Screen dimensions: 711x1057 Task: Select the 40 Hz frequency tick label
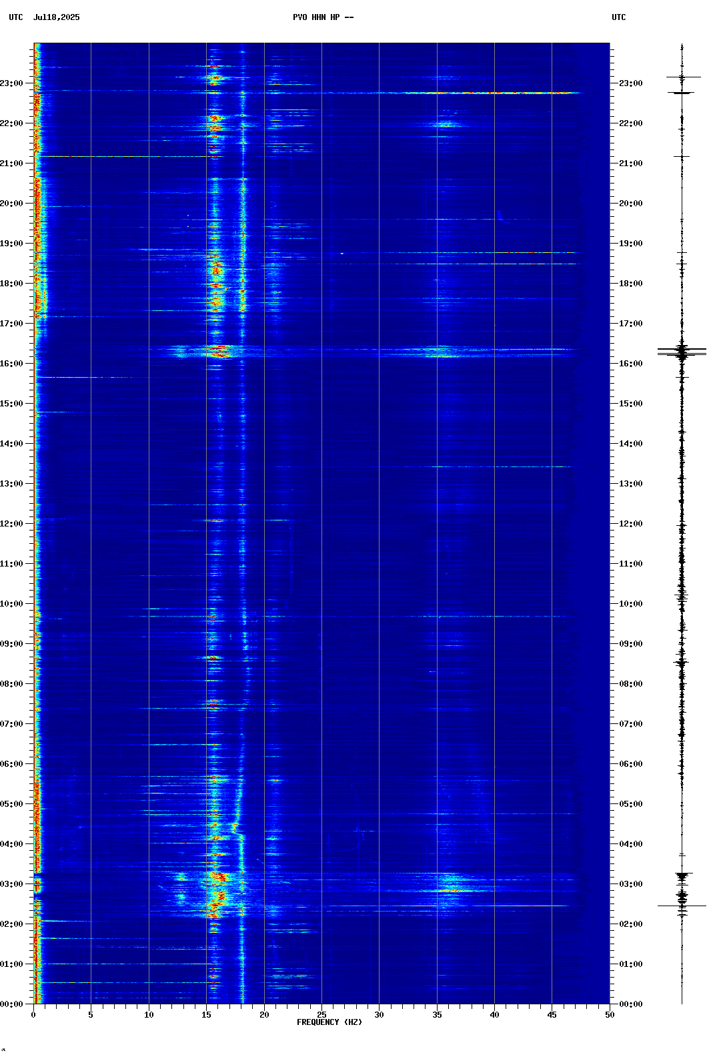pyautogui.click(x=494, y=1015)
